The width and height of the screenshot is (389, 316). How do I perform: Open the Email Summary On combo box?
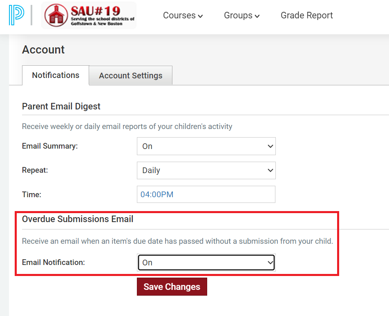click(206, 146)
